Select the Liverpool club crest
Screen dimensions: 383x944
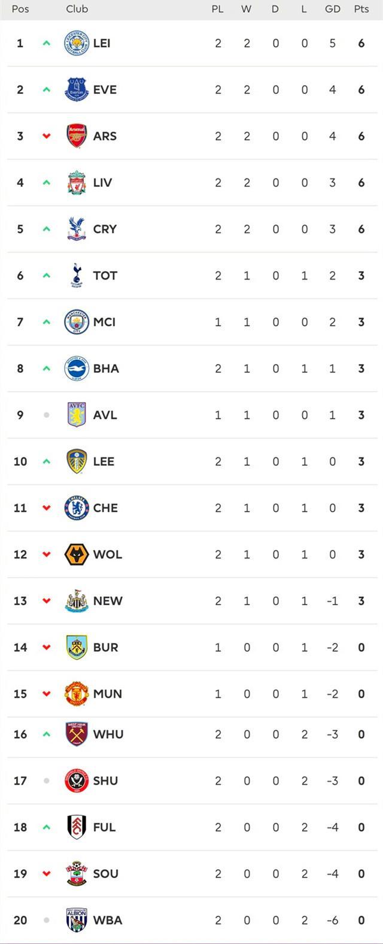point(77,183)
